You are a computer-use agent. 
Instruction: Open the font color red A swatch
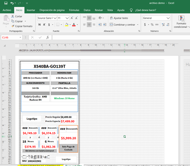73,24
